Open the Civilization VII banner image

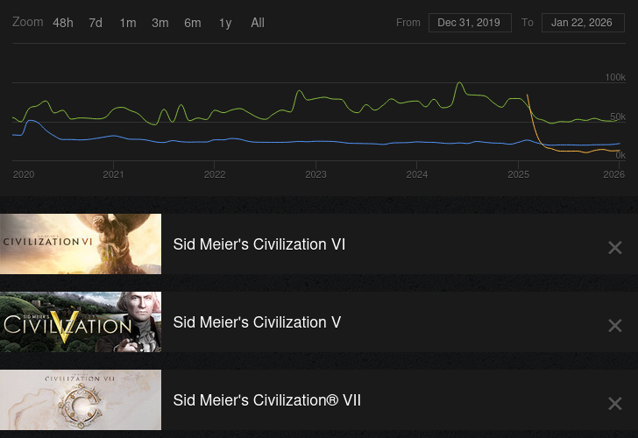tap(81, 399)
